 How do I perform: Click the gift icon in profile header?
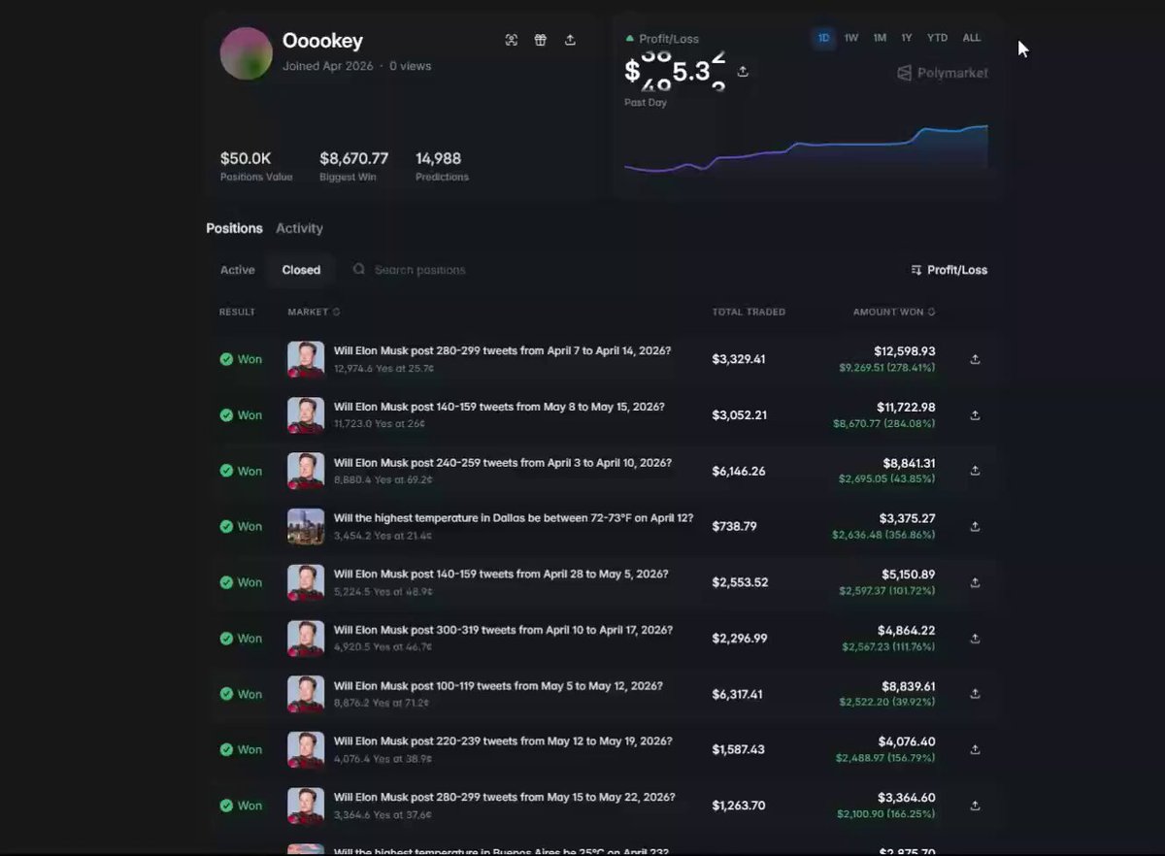541,40
